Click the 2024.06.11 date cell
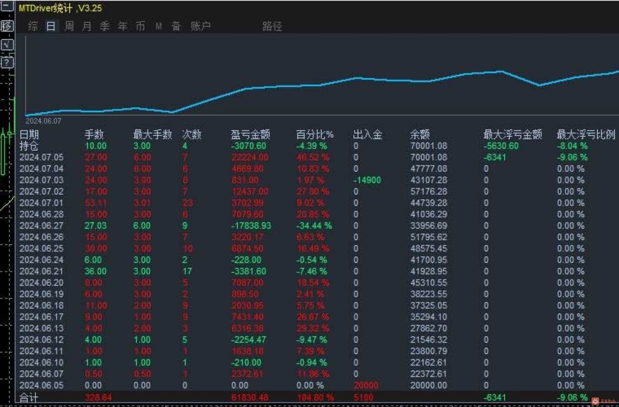This screenshot has height=407, width=619. [x=41, y=351]
